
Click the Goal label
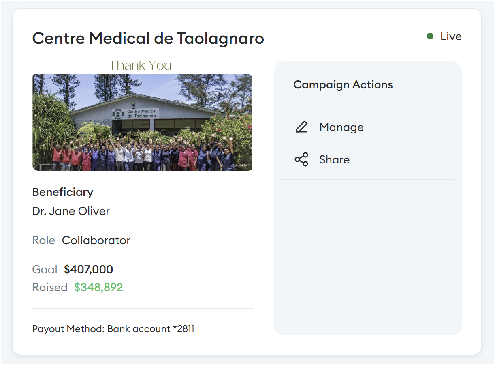(45, 269)
